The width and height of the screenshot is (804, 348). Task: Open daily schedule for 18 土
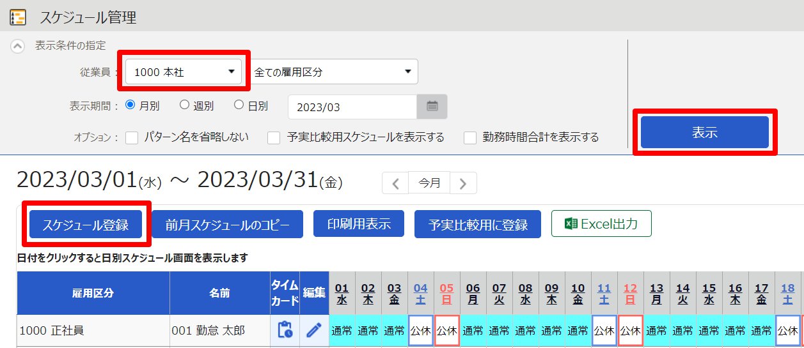click(788, 293)
